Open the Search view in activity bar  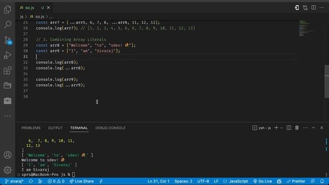click(x=8, y=25)
